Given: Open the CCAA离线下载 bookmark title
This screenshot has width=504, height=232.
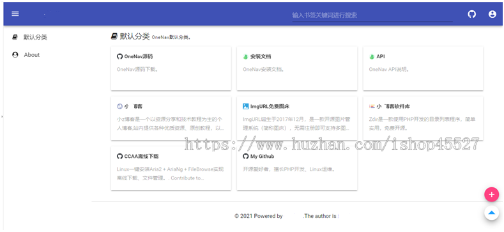Looking at the screenshot, I should pos(141,157).
